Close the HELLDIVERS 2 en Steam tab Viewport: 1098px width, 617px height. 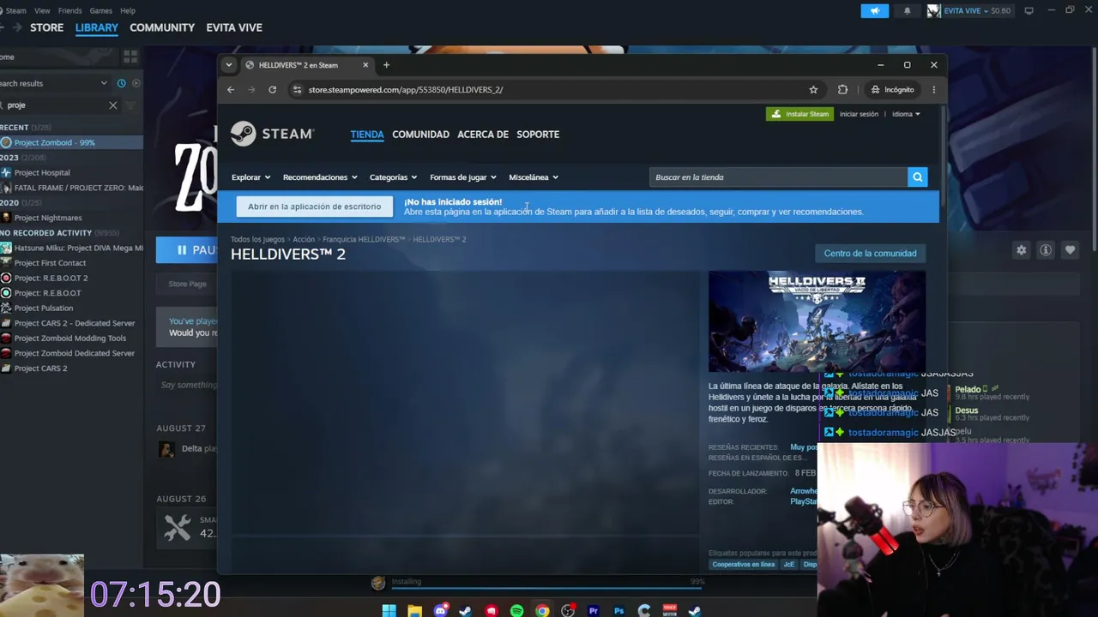(x=365, y=65)
